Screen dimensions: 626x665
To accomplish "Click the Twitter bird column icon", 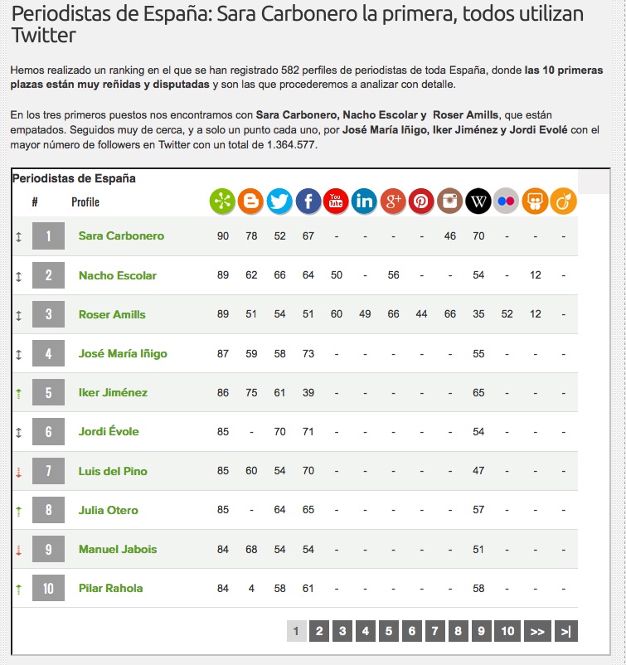I will tap(279, 201).
